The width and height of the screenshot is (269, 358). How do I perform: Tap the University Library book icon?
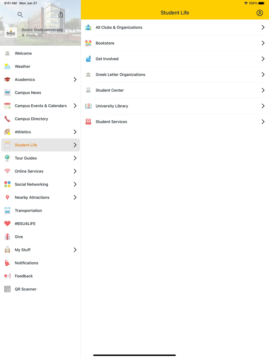click(88, 106)
